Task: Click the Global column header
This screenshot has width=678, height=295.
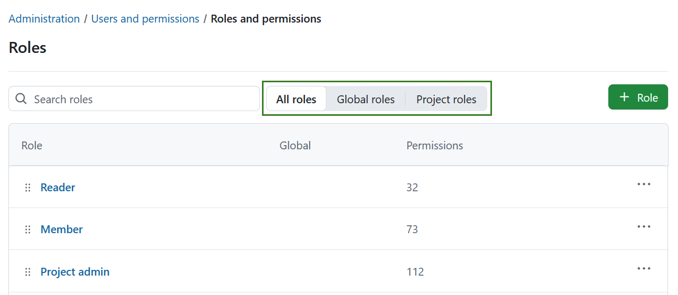Action: point(295,145)
